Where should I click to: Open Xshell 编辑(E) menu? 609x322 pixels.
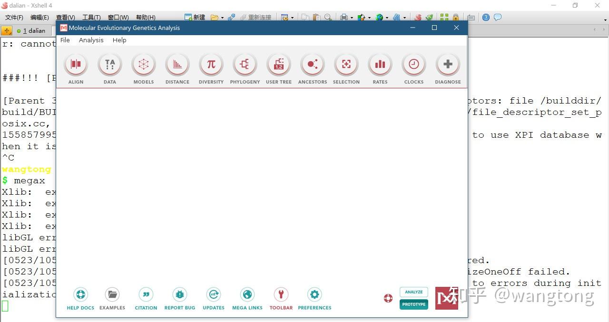39,17
